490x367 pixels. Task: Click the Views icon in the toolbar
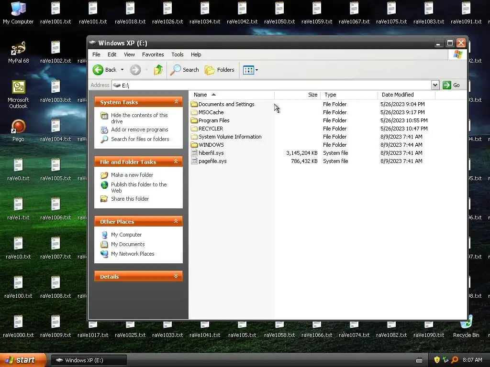(248, 70)
